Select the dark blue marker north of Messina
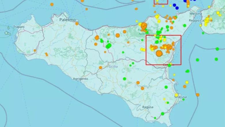The height and width of the screenshot is (127, 225). 177,8
